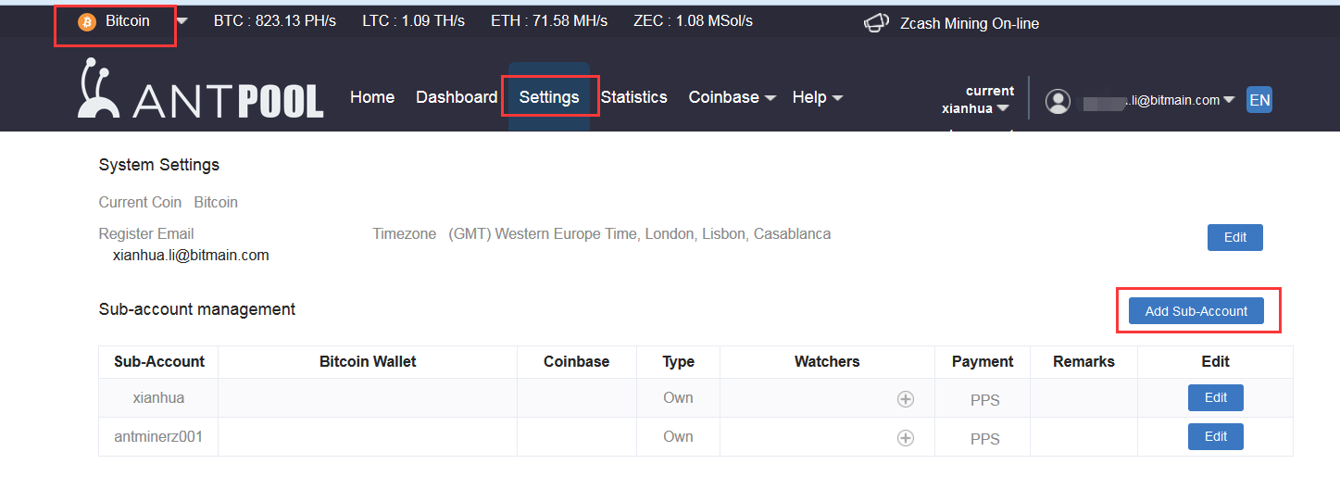Navigate to Statistics
Viewport: 1340px width, 489px height.
pyautogui.click(x=633, y=97)
